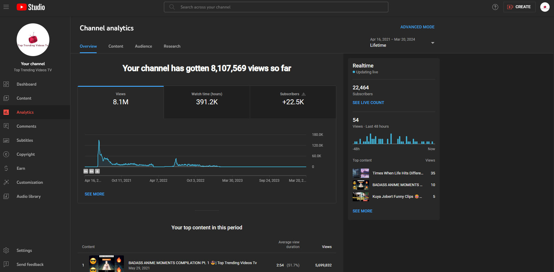Click the ADVANCED MODE link
Image resolution: width=554 pixels, height=272 pixels.
(417, 27)
